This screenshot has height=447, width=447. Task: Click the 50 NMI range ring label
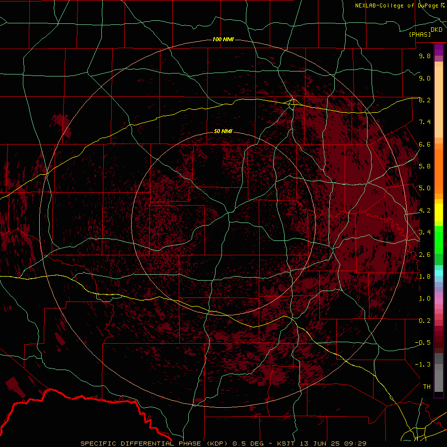223,131
